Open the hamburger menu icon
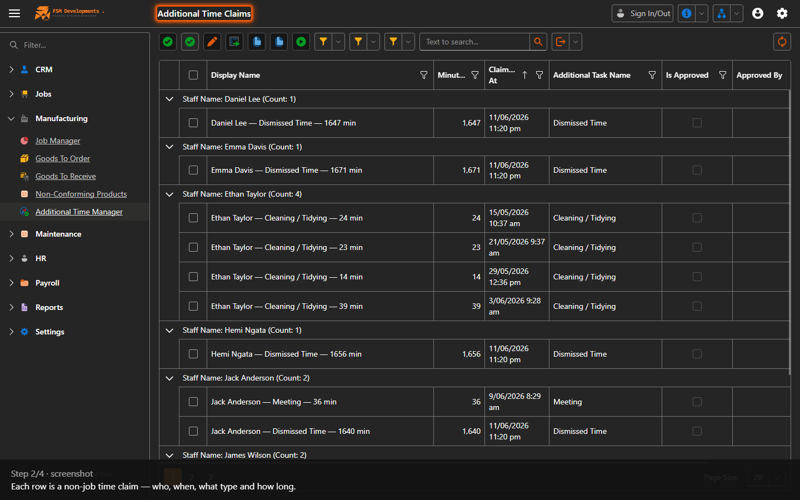 coord(14,13)
